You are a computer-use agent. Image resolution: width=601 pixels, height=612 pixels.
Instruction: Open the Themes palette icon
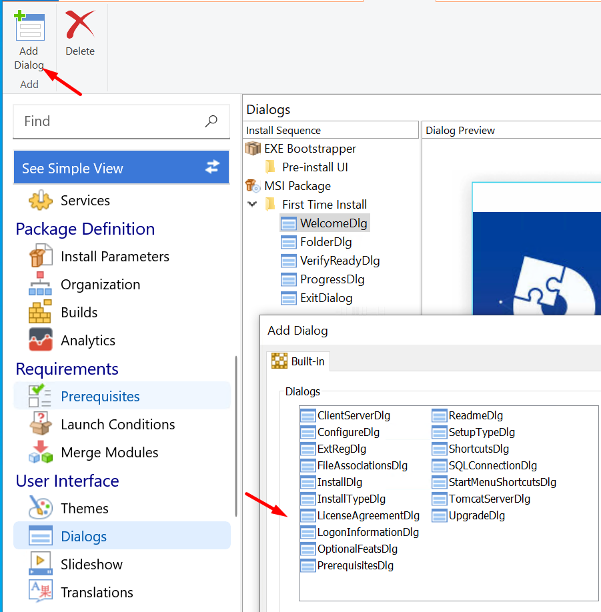coord(41,508)
